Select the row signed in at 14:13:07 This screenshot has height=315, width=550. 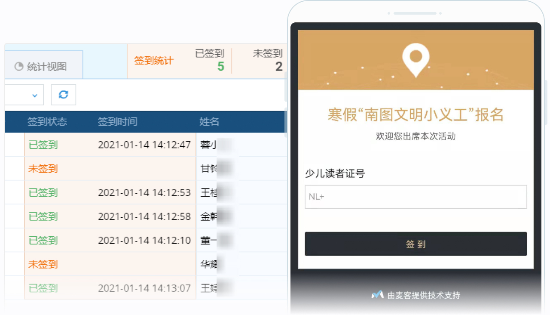pyautogui.click(x=144, y=288)
